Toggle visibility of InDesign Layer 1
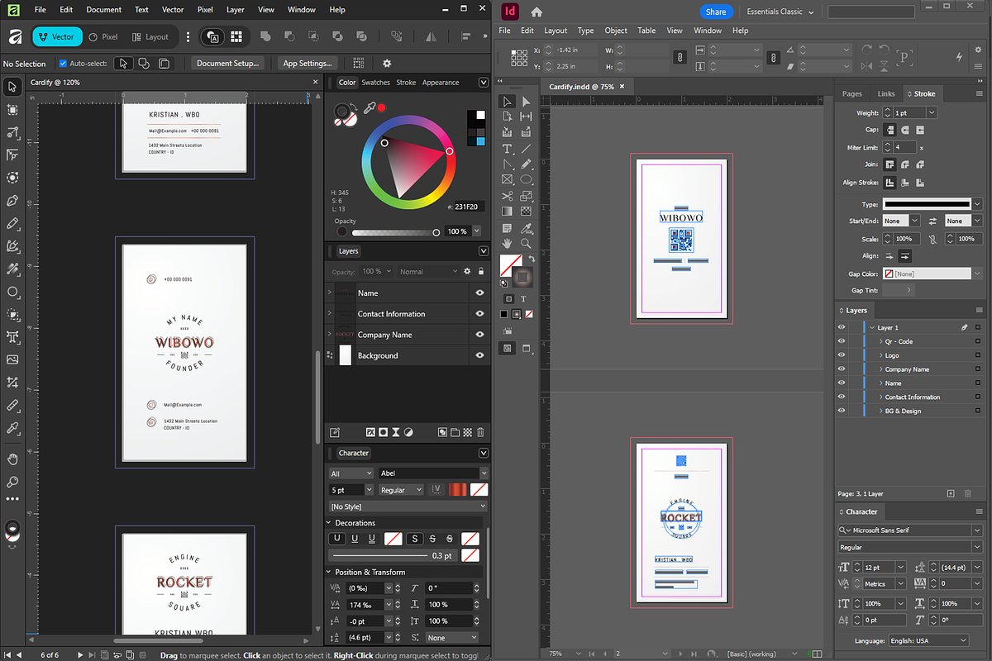 [x=842, y=327]
